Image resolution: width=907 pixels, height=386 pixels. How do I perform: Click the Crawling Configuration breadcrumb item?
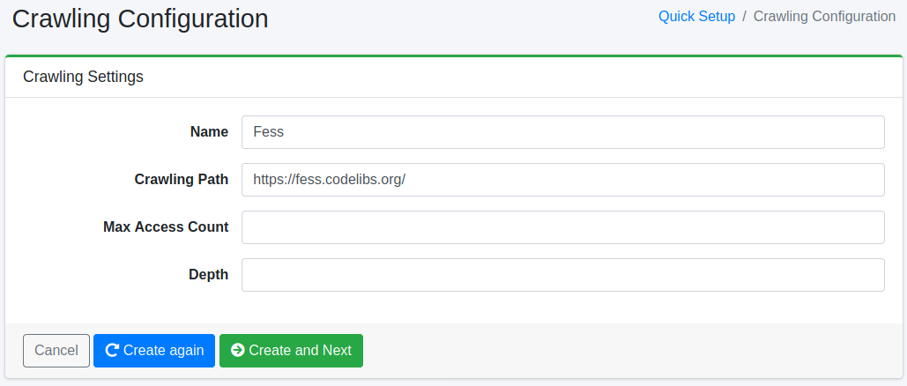(824, 17)
